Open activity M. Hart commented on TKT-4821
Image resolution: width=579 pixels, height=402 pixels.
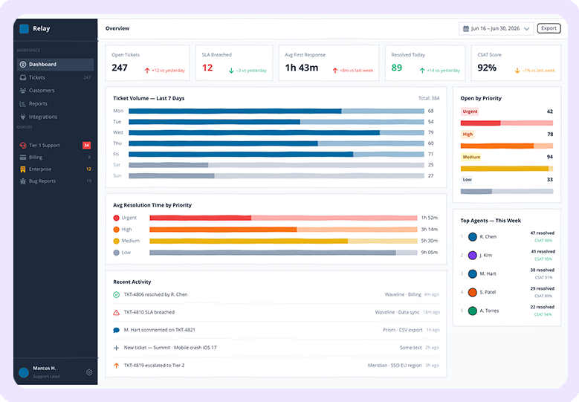tap(276, 330)
